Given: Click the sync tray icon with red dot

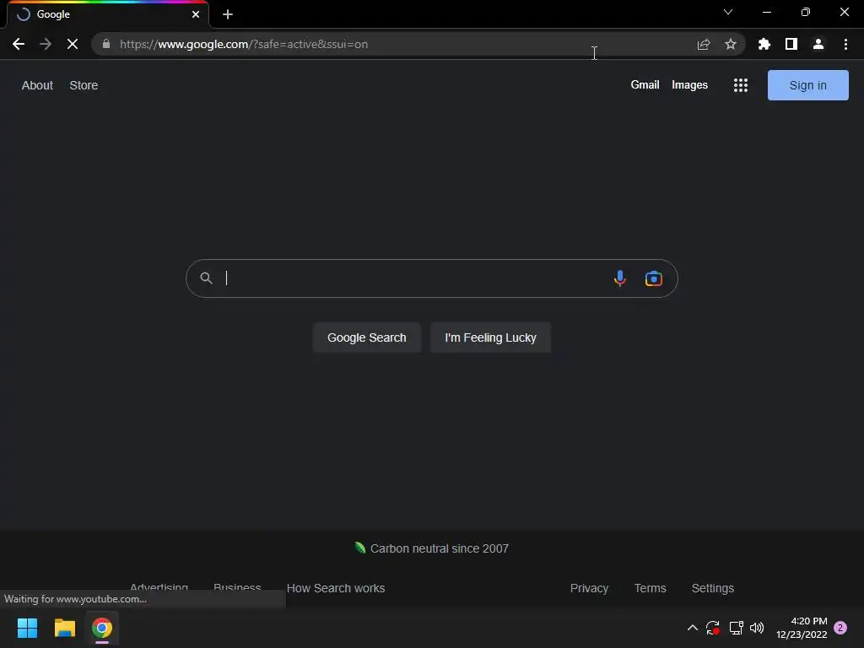Looking at the screenshot, I should 713,628.
